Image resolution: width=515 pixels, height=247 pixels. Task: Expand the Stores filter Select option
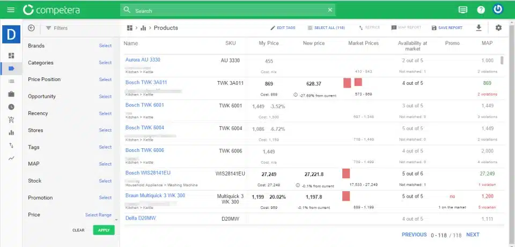coord(105,130)
